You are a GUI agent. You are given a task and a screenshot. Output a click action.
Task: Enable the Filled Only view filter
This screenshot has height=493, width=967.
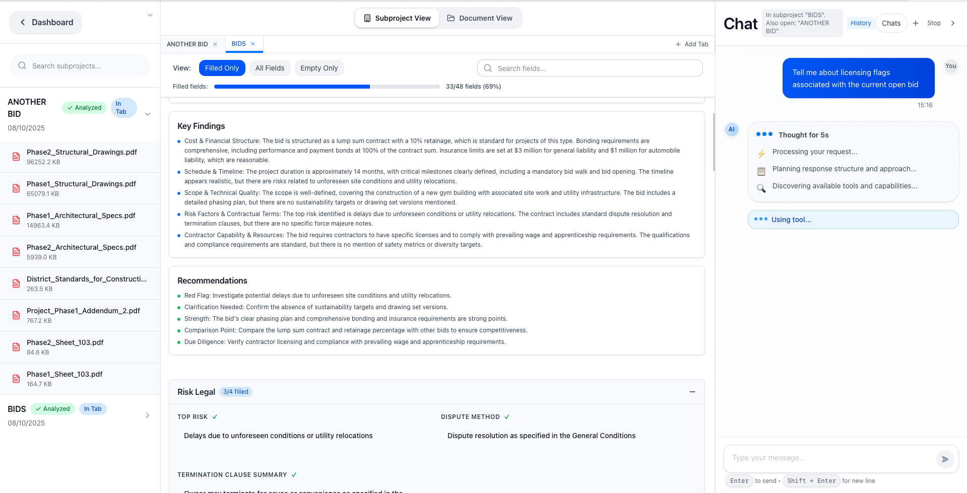click(x=222, y=67)
